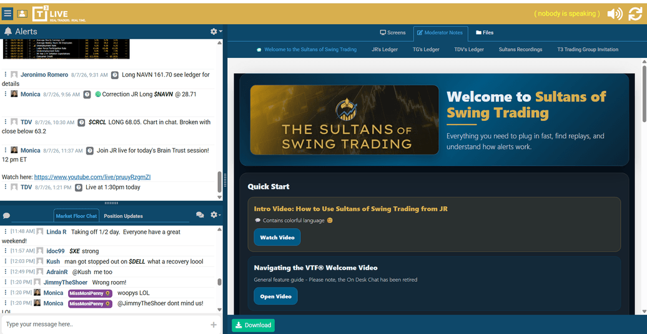Toggle the speaker audio icon

[615, 14]
